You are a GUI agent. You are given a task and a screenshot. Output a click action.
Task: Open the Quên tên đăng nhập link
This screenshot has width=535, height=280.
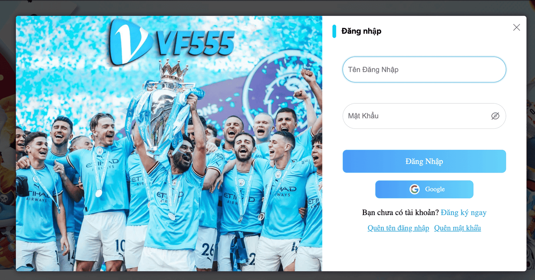[398, 228]
